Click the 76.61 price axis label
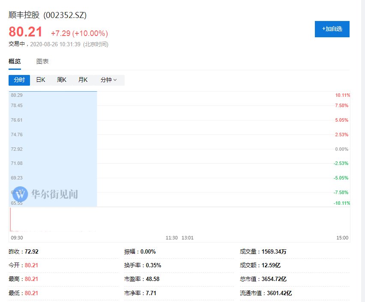Viewport: 365px width, 302px height. tap(17, 120)
